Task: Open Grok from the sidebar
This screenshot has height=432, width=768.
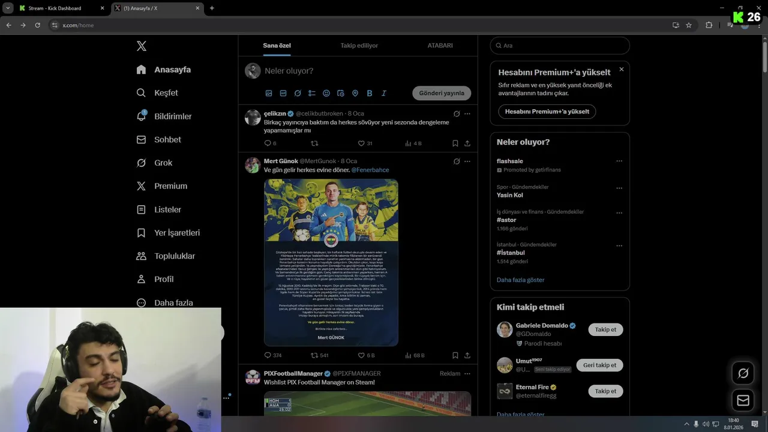Action: click(x=154, y=163)
